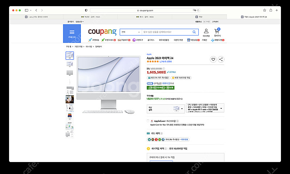Select the Apple 2021 iMac 24 tab
The image size is (290, 174).
coord(254,17)
